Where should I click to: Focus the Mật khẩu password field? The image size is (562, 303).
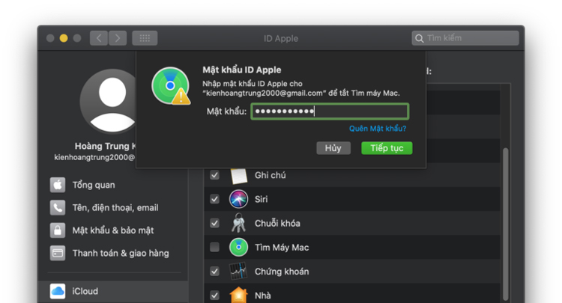pyautogui.click(x=330, y=111)
